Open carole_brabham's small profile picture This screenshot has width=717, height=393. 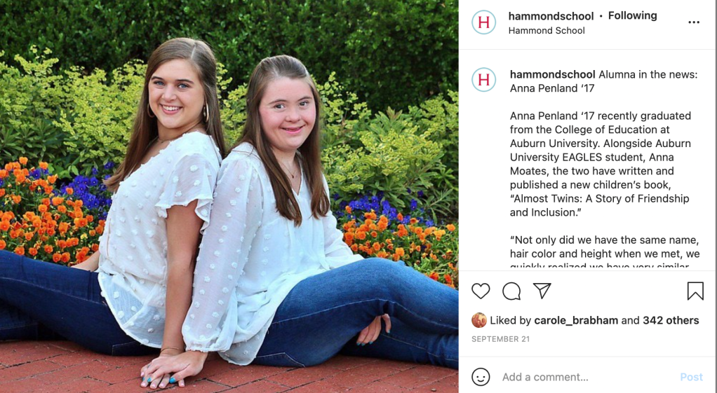coord(478,320)
